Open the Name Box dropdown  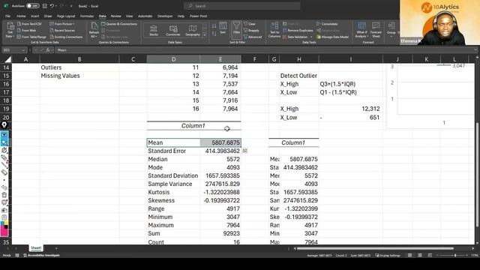[23, 50]
